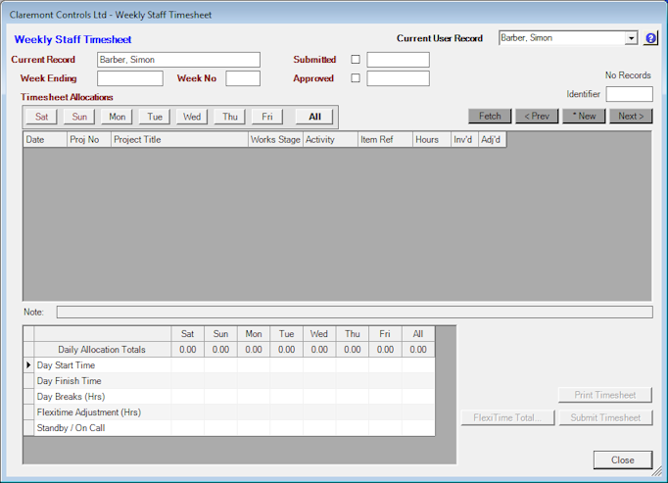Click the Week No input field
This screenshot has width=668, height=483.
coord(243,78)
